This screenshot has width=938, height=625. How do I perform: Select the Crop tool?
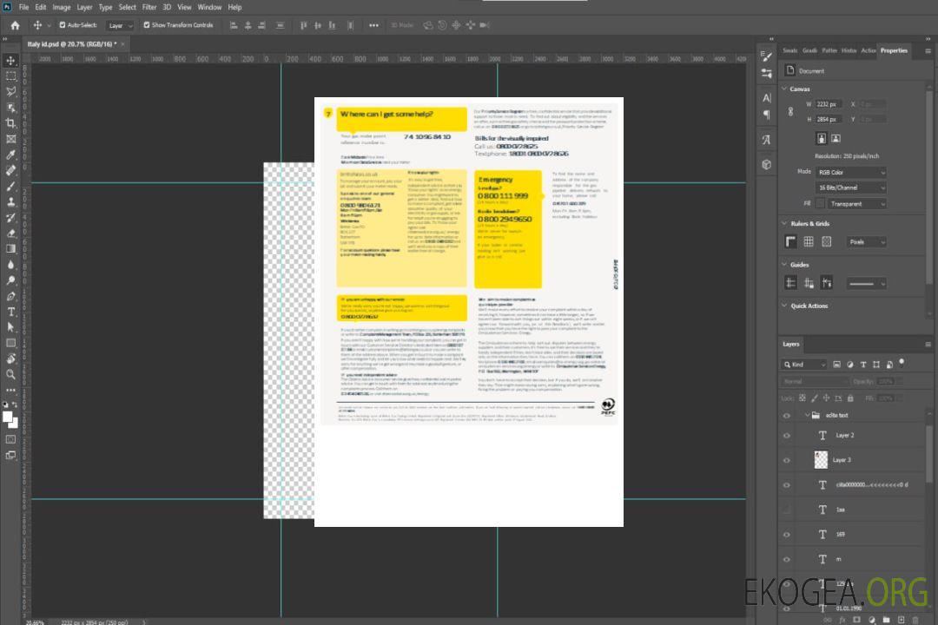point(11,123)
